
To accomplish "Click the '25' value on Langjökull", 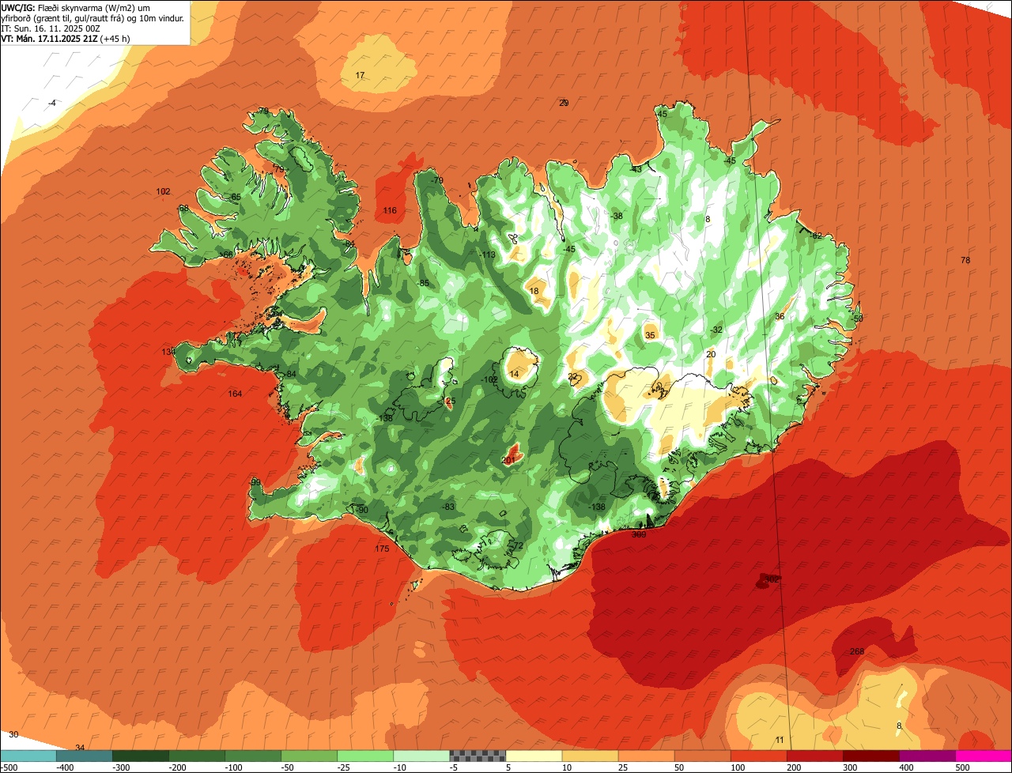I will point(451,402).
